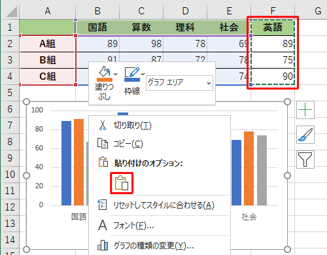Click the gray bar in the 社会 group

(262, 170)
